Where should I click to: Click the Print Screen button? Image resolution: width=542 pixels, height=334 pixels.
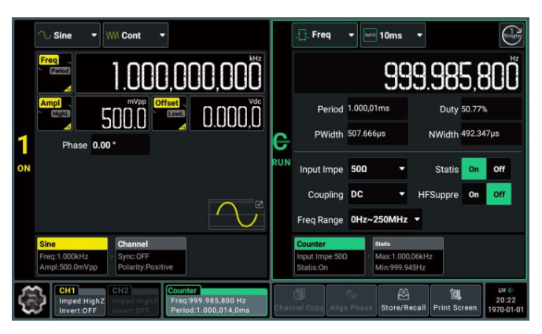coord(455,300)
